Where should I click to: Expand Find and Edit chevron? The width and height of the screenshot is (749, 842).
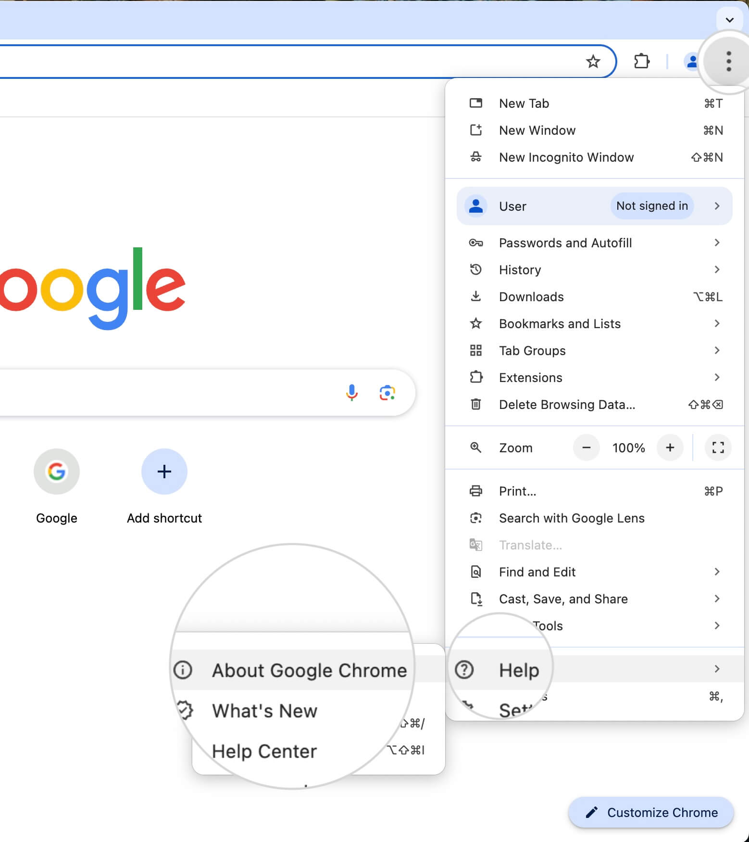[717, 572]
